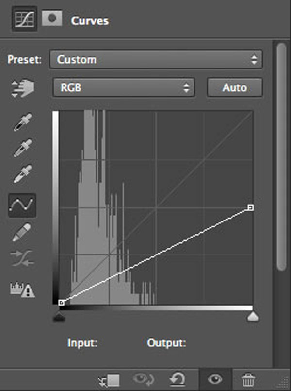
Task: Click the smooth curve values icon
Action: point(22,258)
